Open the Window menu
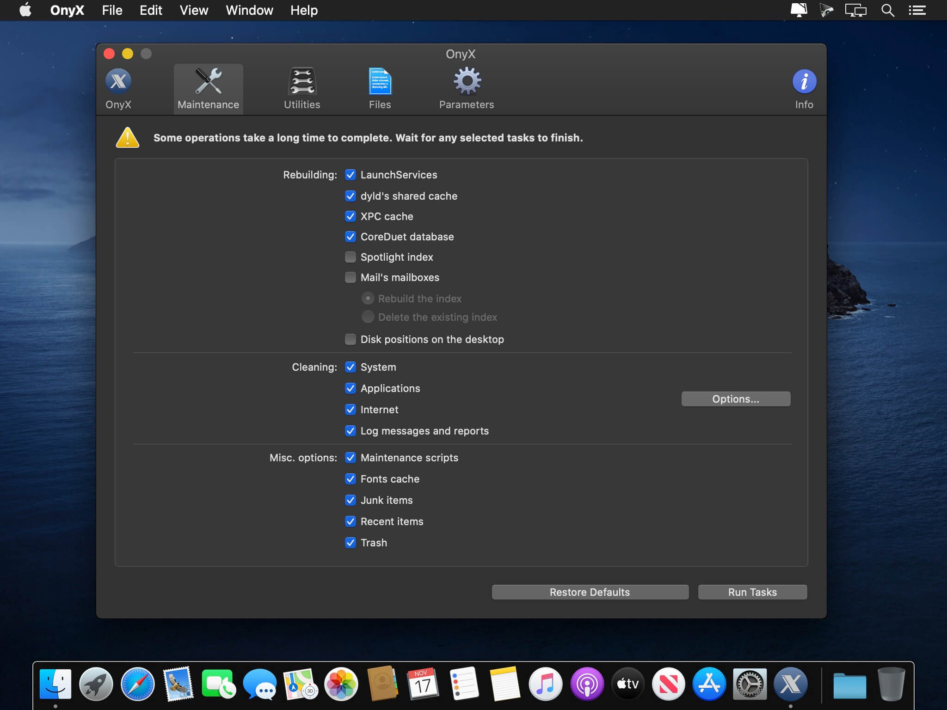 [x=249, y=10]
